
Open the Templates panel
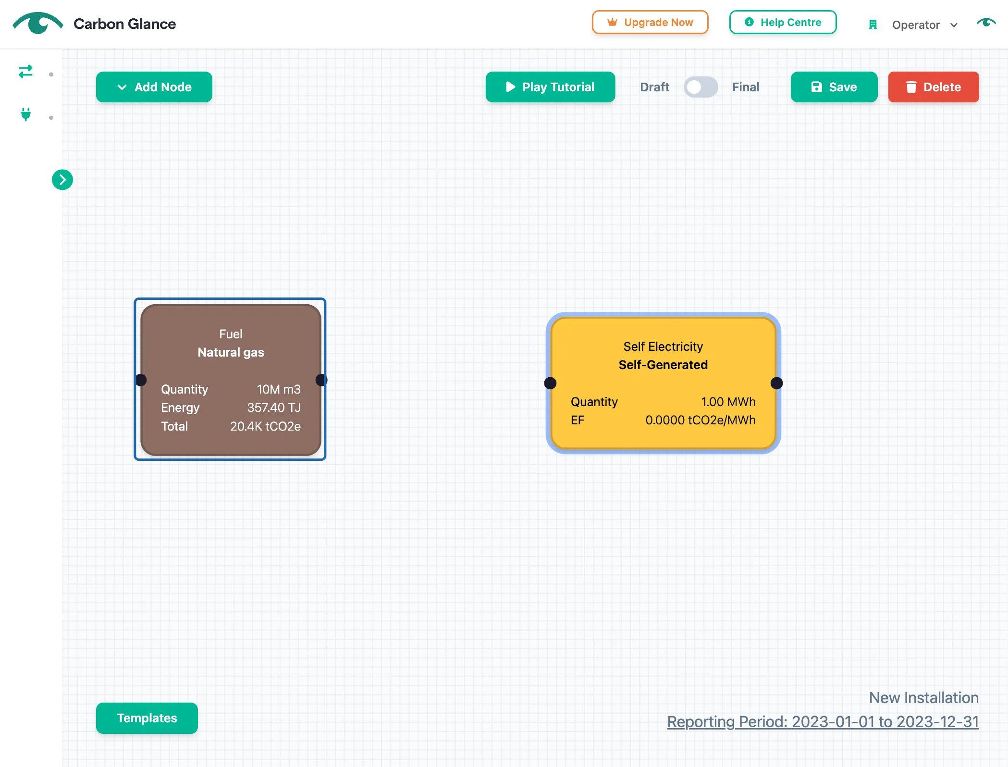click(147, 718)
